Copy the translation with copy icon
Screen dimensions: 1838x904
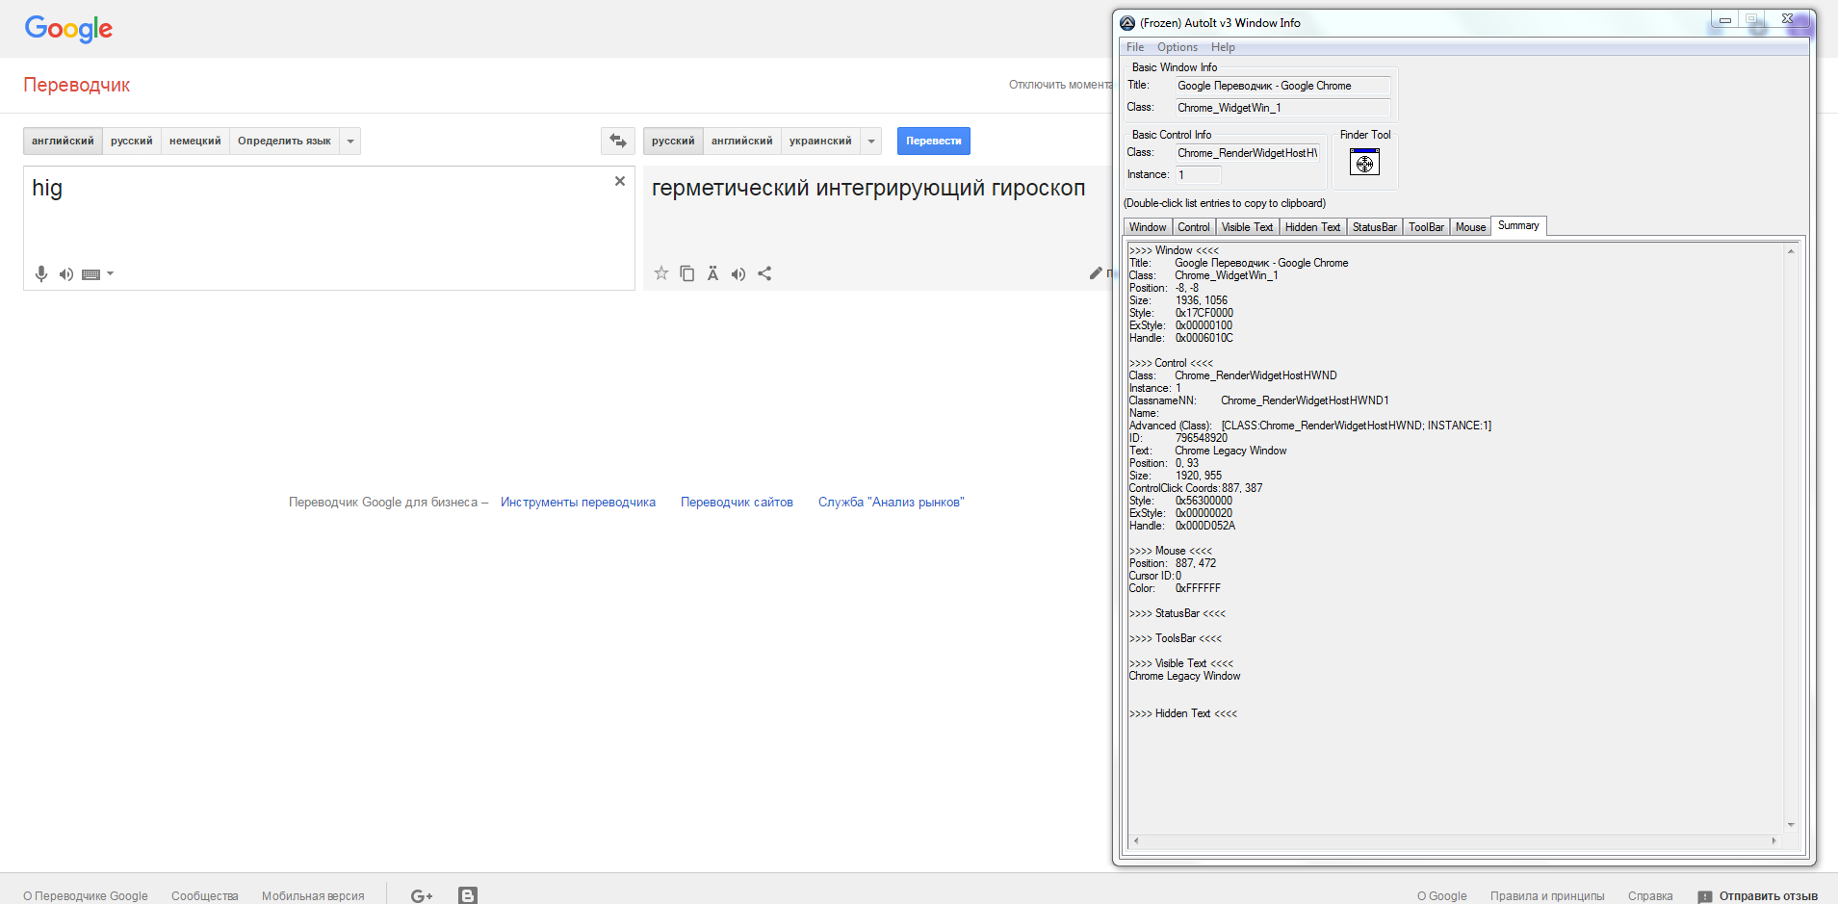pos(687,273)
